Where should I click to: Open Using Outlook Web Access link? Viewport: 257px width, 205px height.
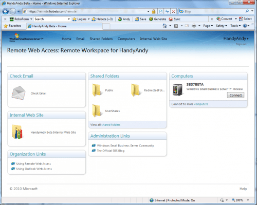click(34, 169)
